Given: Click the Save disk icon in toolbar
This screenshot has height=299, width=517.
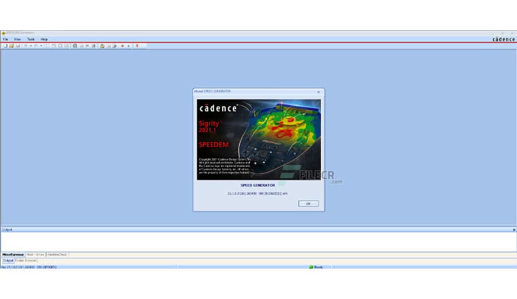Looking at the screenshot, I should (x=18, y=46).
